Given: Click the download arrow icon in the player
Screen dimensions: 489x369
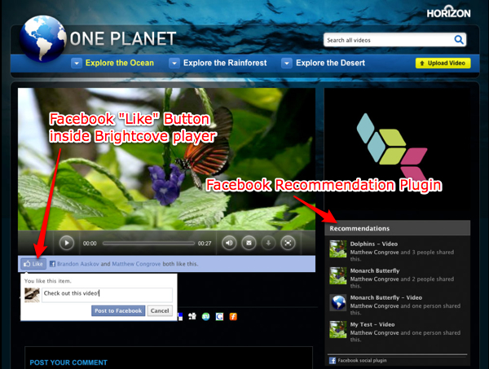Looking at the screenshot, I should (x=268, y=243).
